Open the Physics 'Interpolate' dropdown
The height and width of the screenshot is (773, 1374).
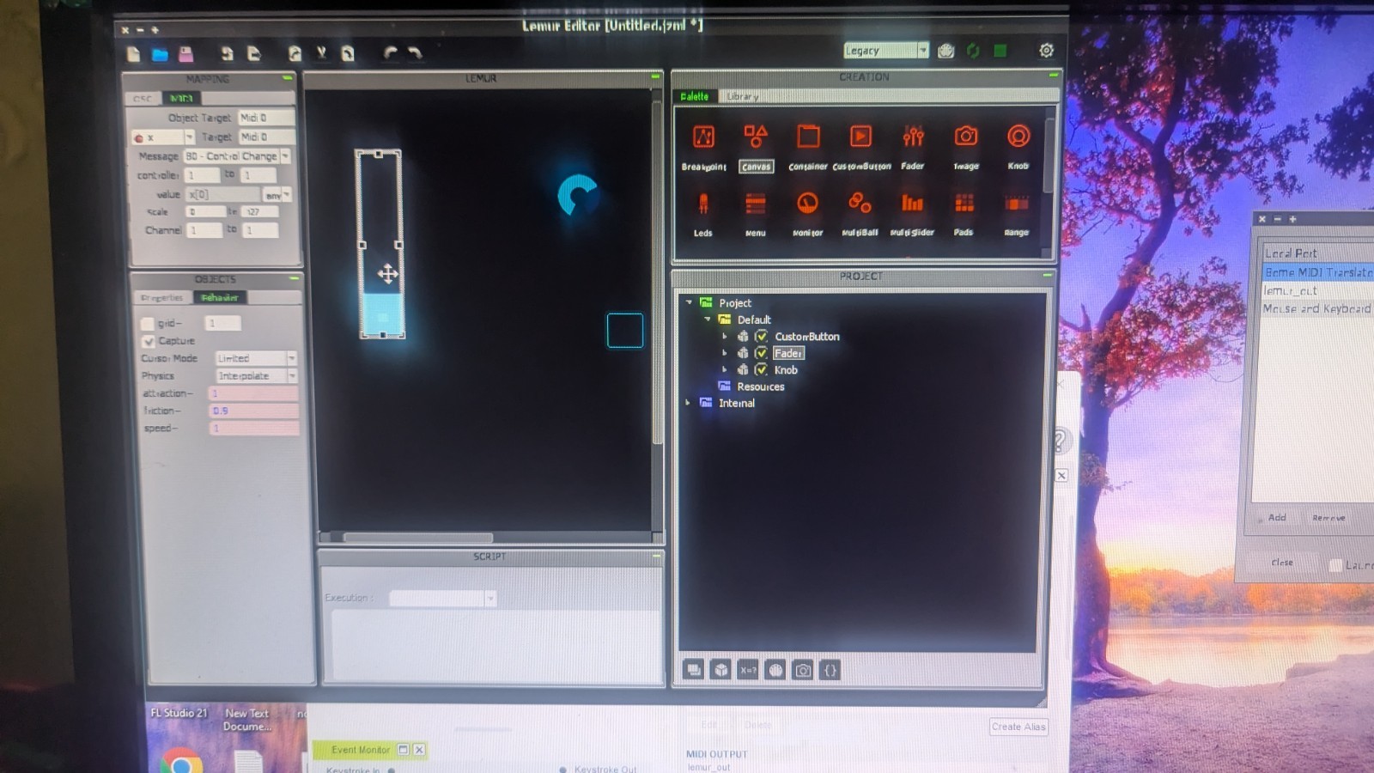click(255, 376)
